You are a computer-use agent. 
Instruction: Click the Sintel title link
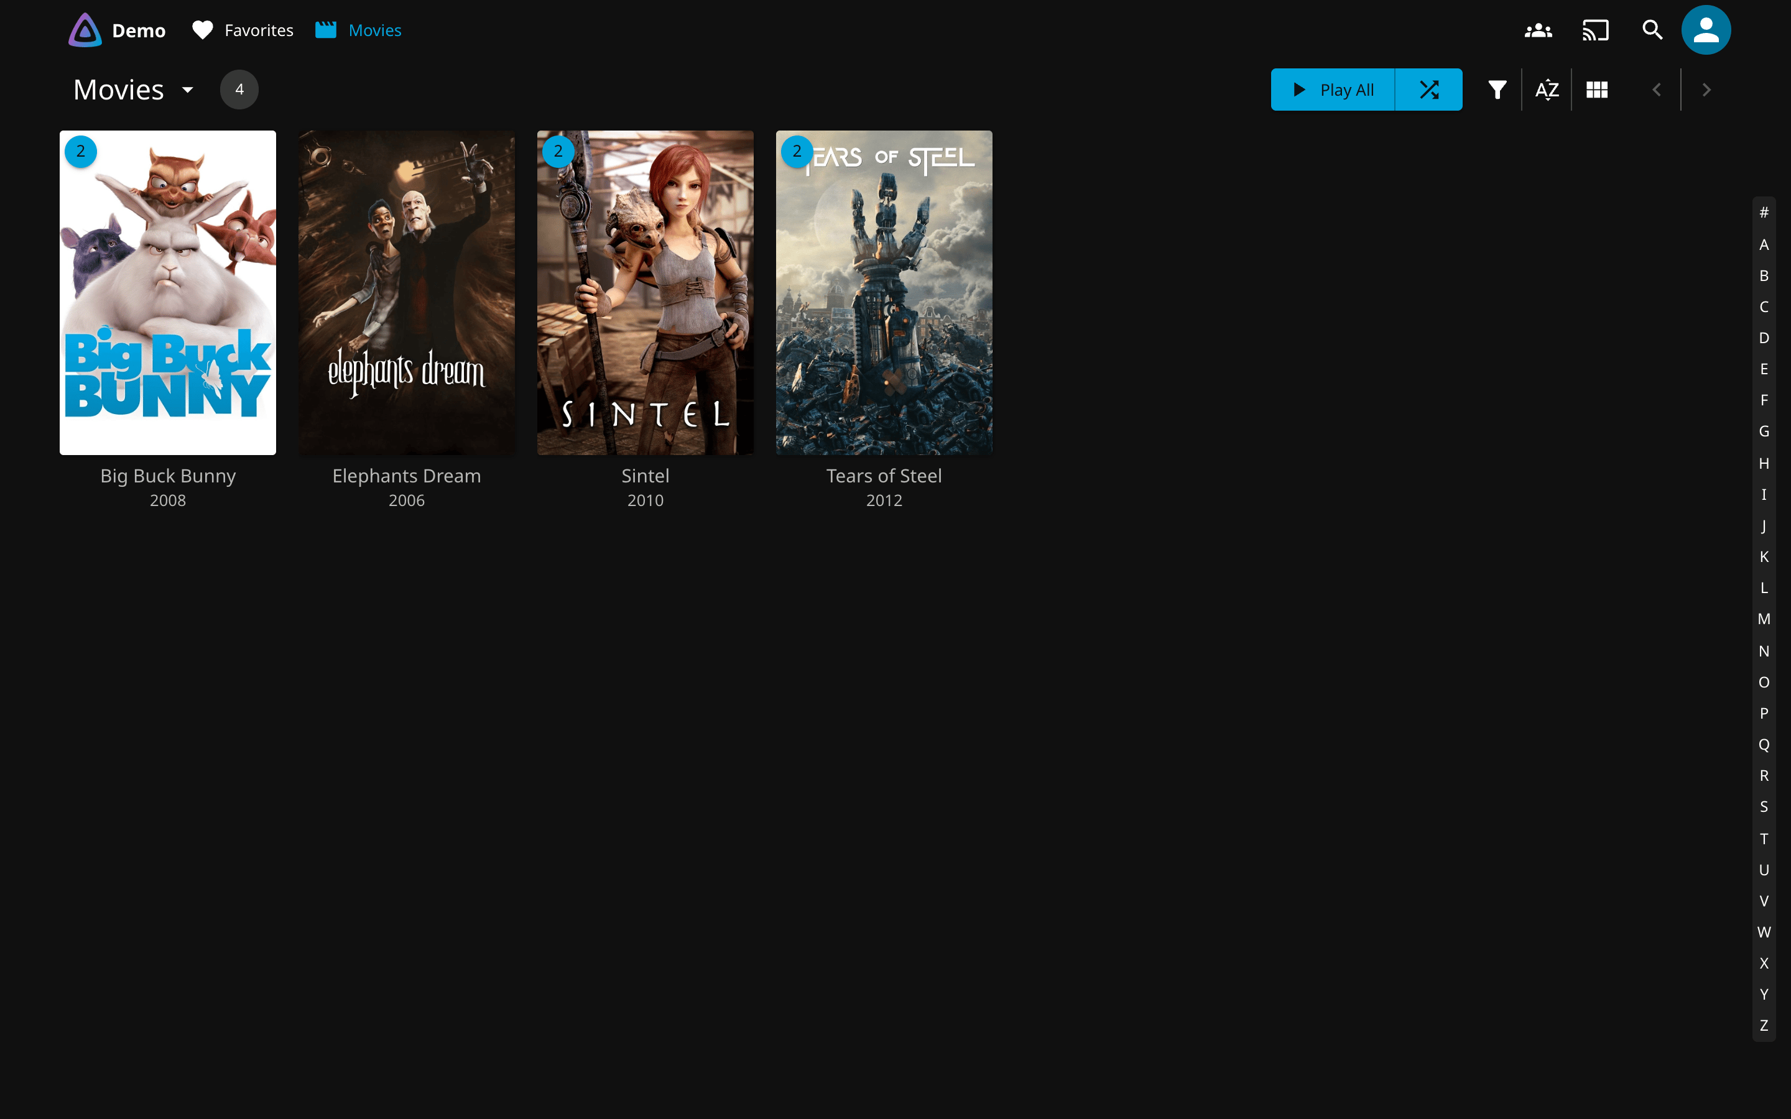[x=646, y=476]
